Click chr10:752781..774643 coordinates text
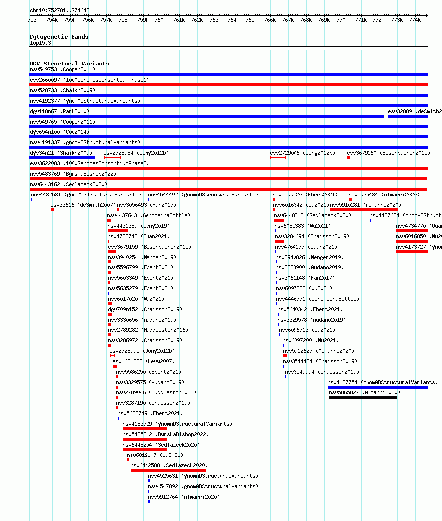442x521 pixels. [60, 10]
